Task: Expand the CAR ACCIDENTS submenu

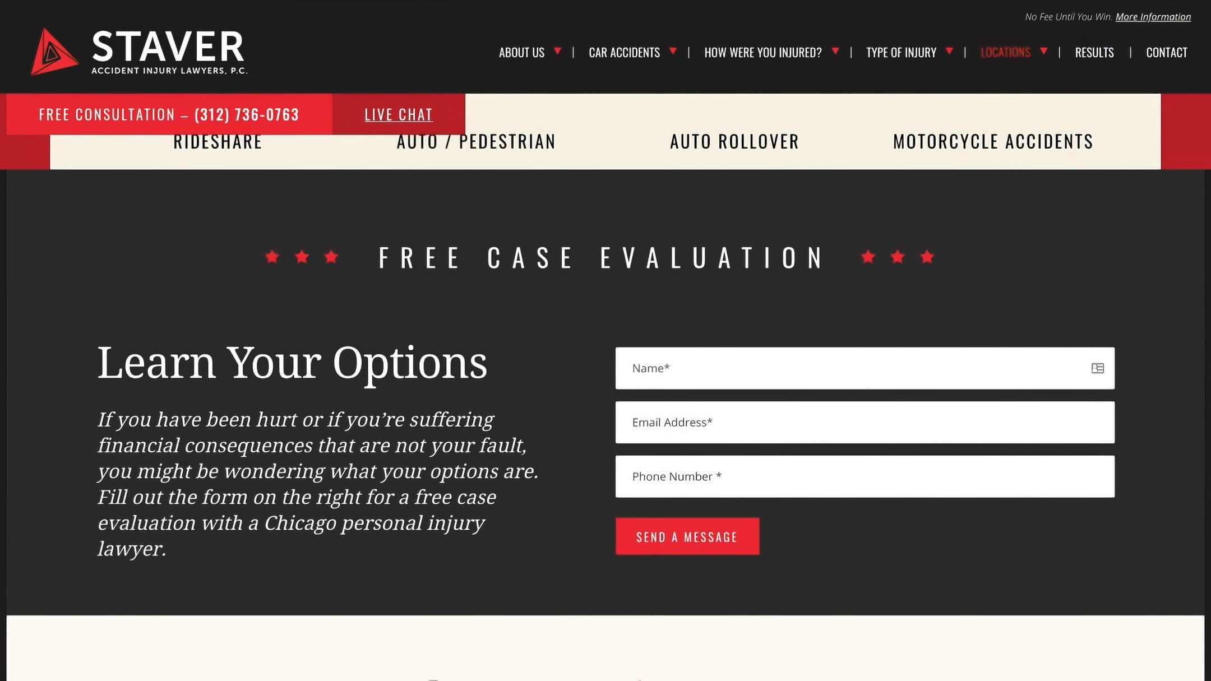Action: coord(671,52)
